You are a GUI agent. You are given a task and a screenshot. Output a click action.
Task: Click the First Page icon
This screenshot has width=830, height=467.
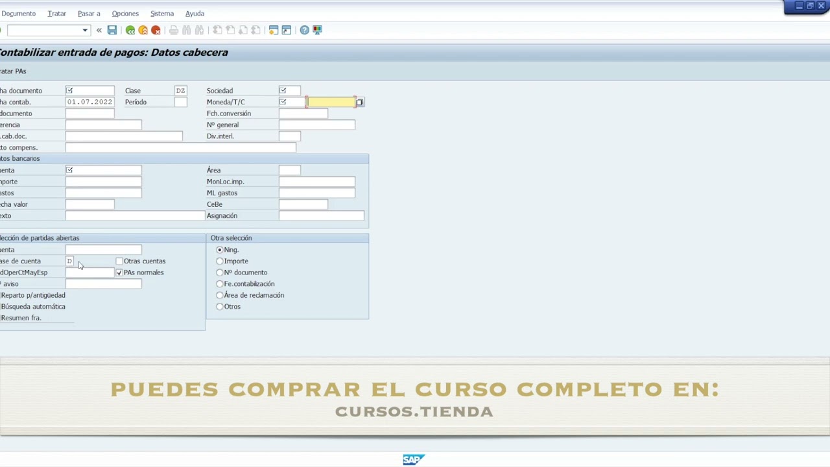point(217,30)
